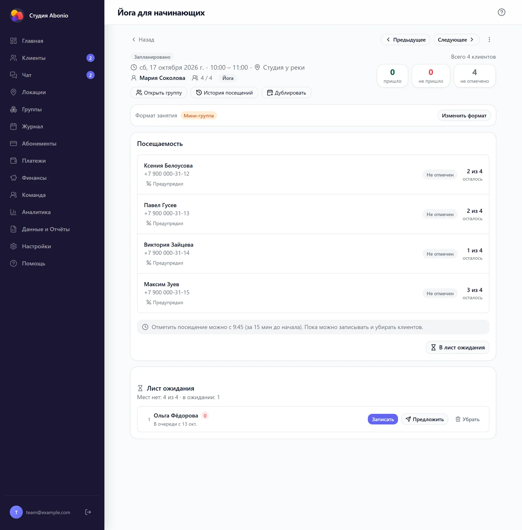Click Записать for Ольга Фёдорова
522x530 pixels.
(383, 419)
